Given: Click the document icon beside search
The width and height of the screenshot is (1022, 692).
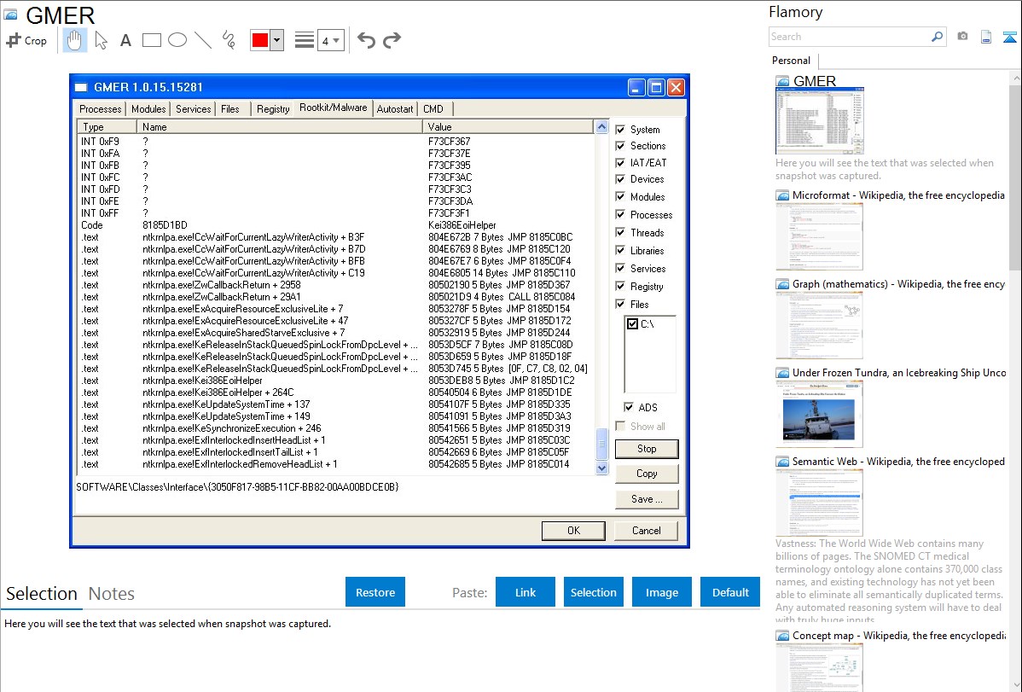Looking at the screenshot, I should (986, 37).
